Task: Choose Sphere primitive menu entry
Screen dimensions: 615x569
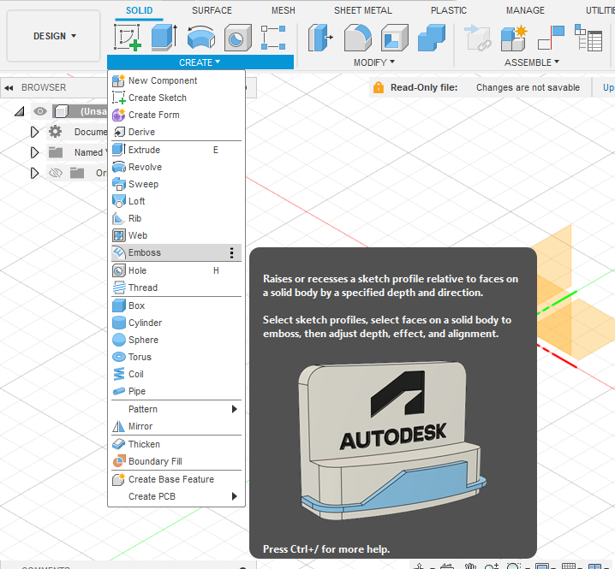Action: [176, 340]
